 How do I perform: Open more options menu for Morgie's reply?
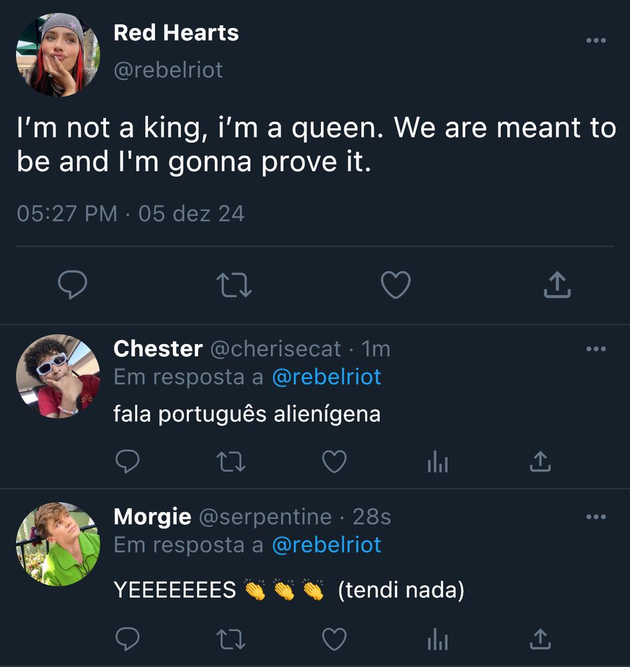[x=596, y=517]
